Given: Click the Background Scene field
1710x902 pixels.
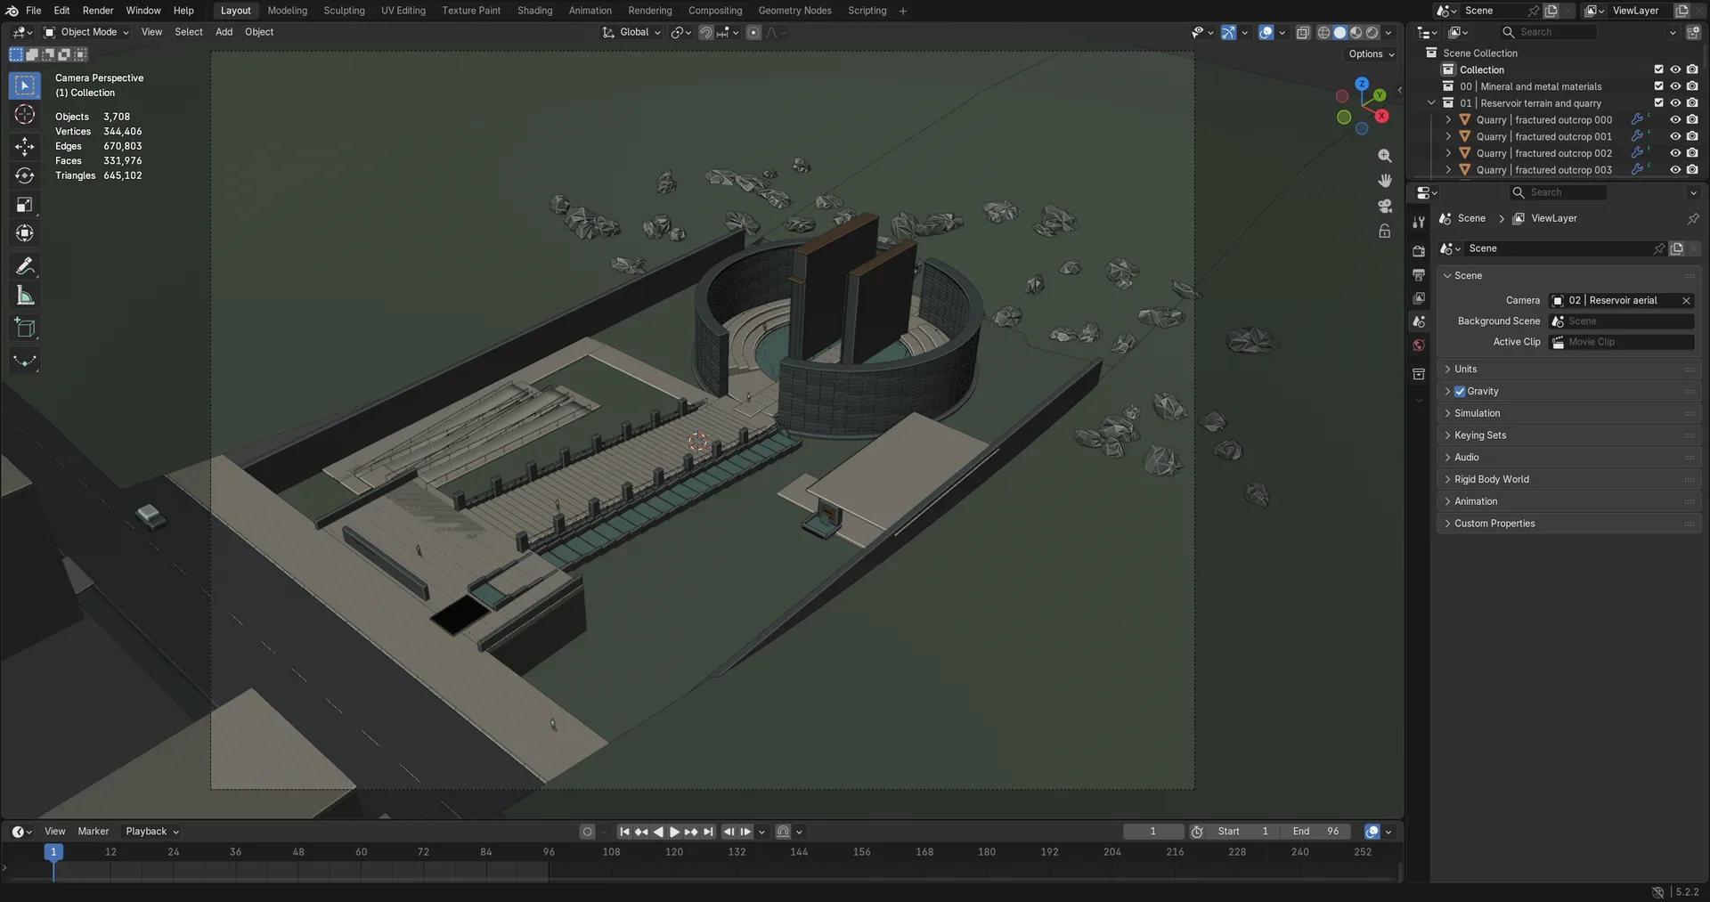Looking at the screenshot, I should 1622,321.
